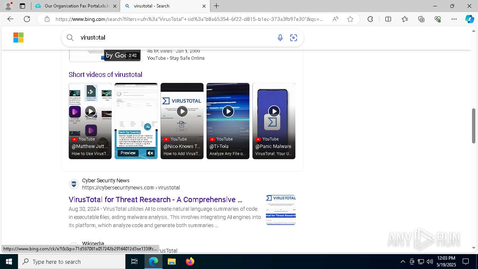Viewport: 478px width, 269px height.
Task: Play the @Ti-Tola short video
Action: 228,121
